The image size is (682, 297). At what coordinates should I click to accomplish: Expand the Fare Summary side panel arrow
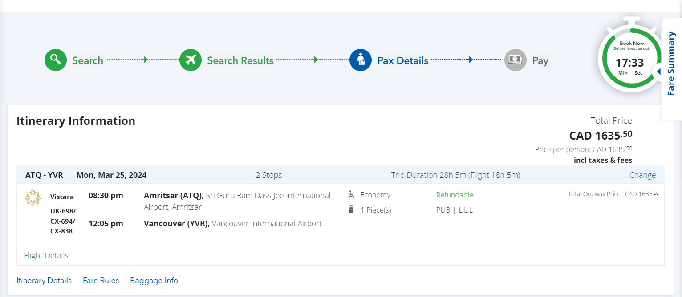point(658,72)
